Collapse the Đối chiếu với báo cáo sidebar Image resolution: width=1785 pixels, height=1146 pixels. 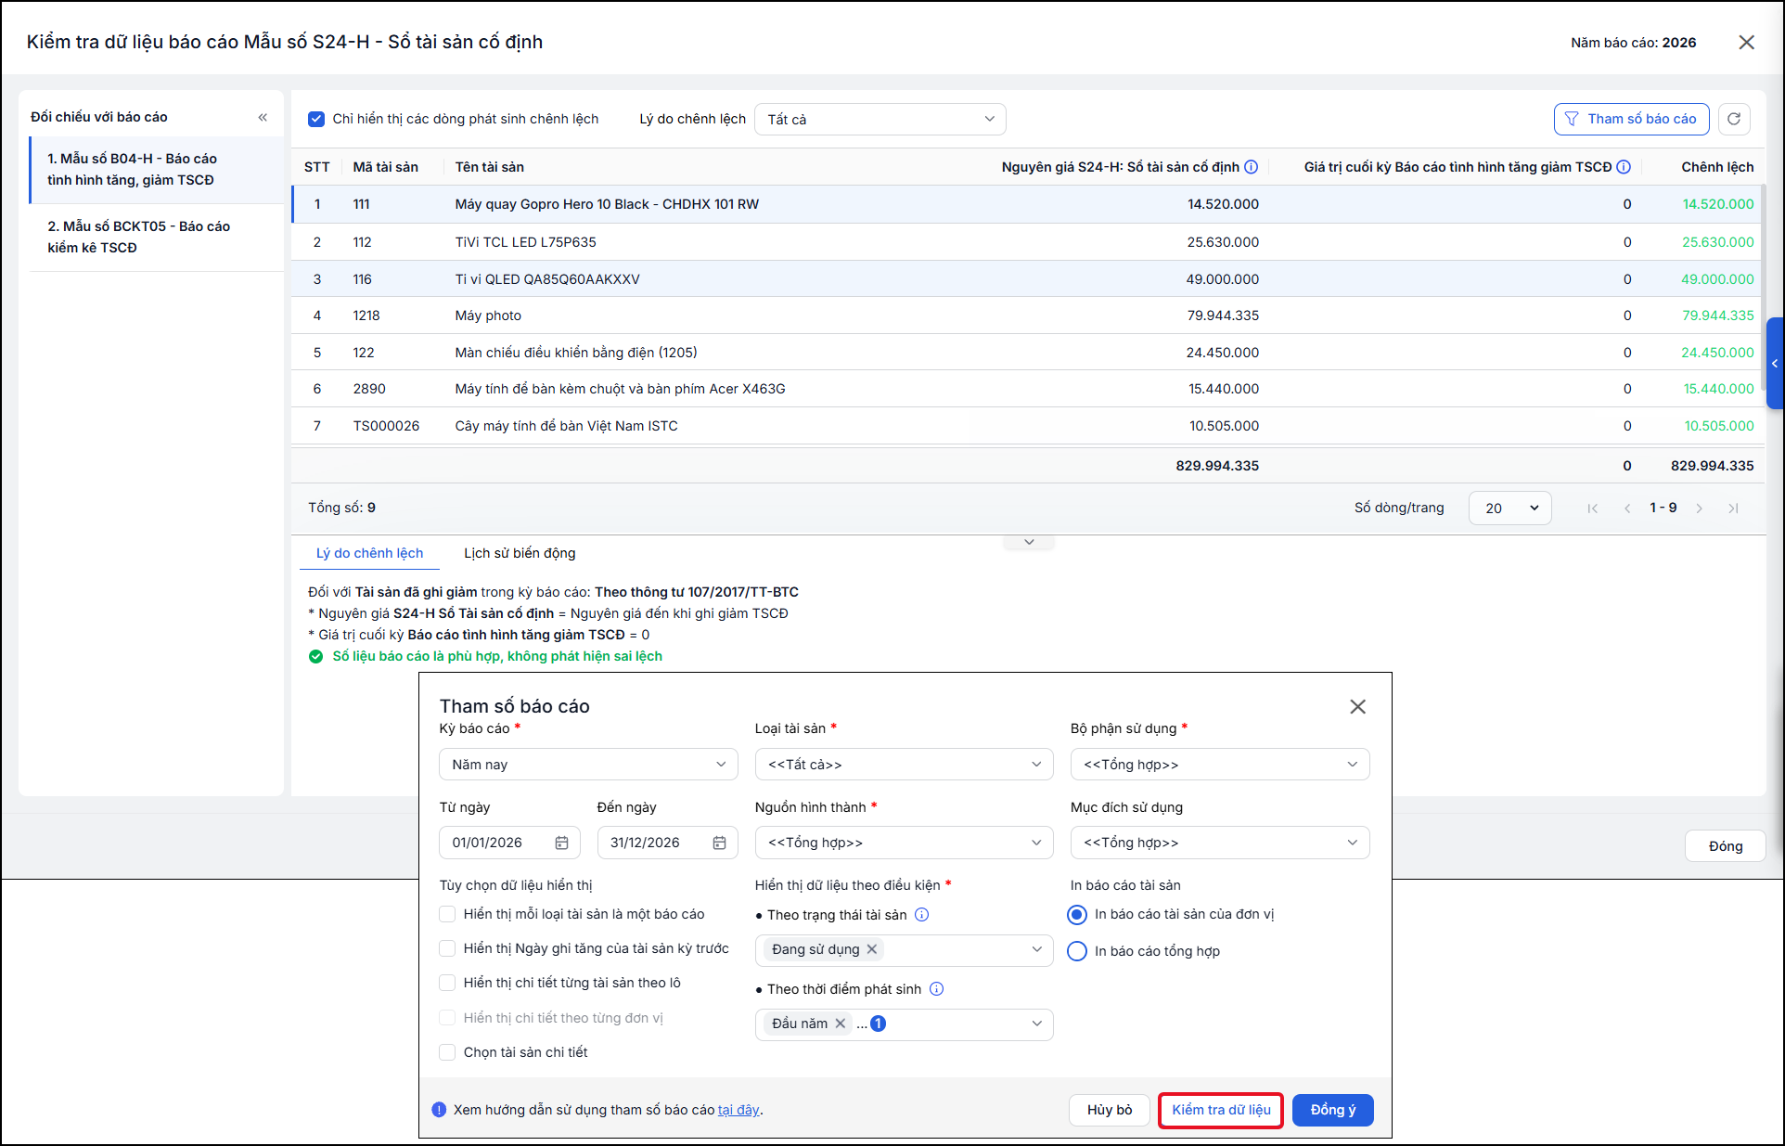click(263, 117)
